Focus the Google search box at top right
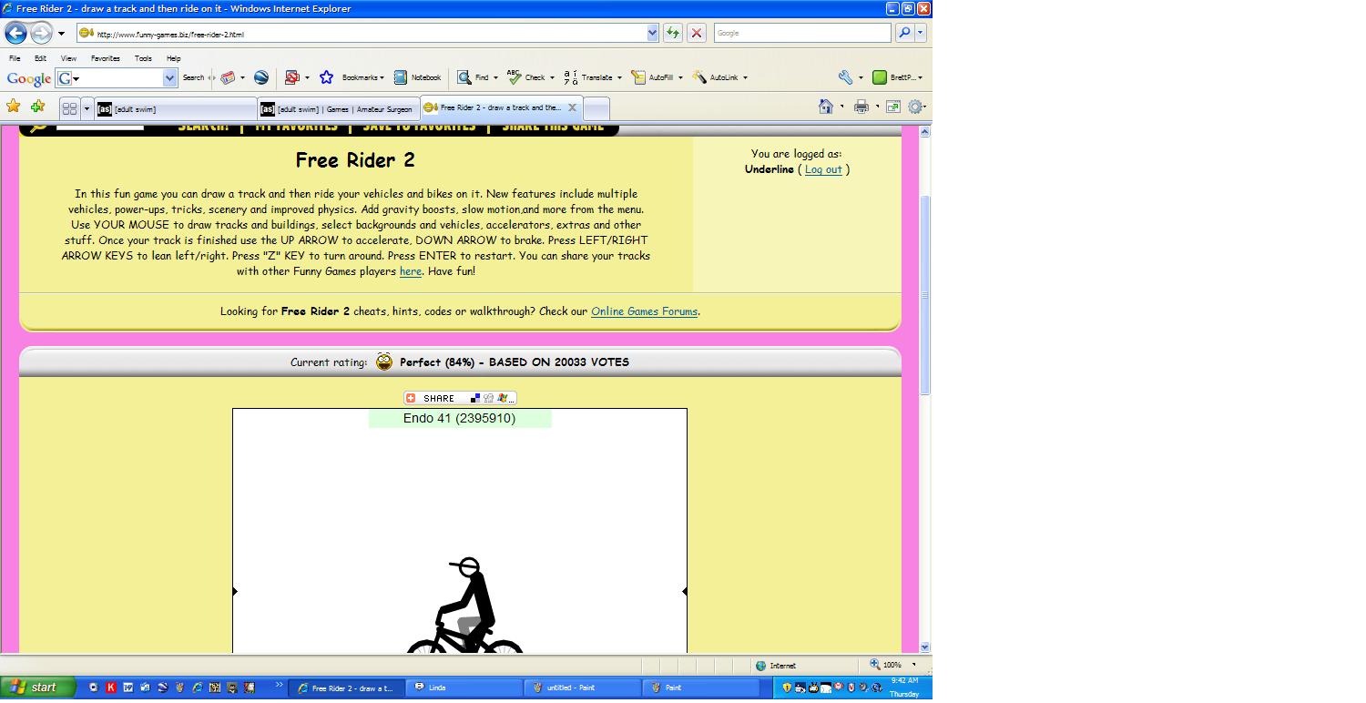 click(802, 33)
